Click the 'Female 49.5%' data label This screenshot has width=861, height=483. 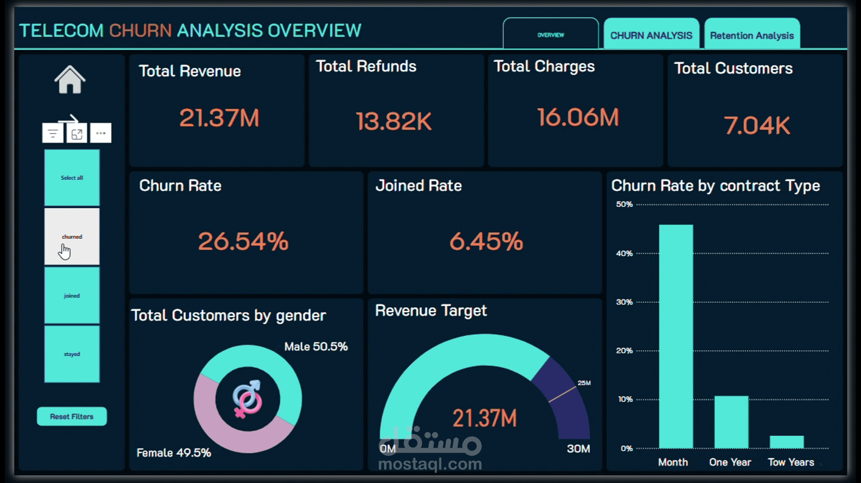[174, 453]
